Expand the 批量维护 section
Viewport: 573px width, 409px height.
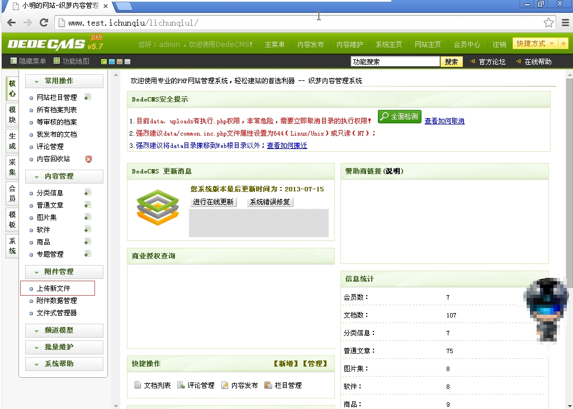pos(64,347)
